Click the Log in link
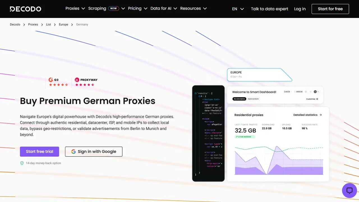 coord(300,9)
